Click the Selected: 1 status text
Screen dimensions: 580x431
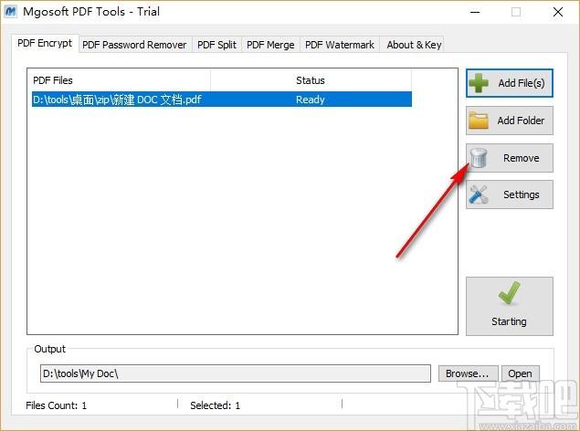tap(215, 405)
